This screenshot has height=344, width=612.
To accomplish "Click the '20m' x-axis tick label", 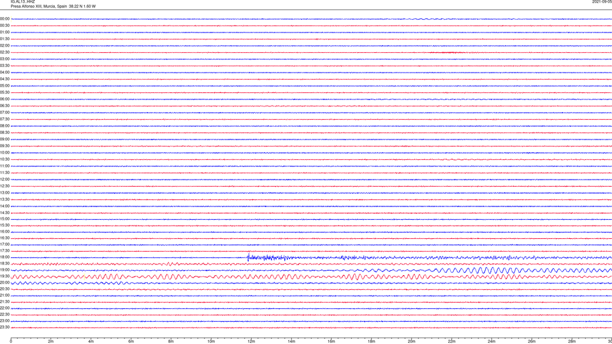I will pos(411,341).
